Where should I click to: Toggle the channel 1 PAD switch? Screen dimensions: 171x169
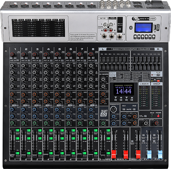pos(18,61)
